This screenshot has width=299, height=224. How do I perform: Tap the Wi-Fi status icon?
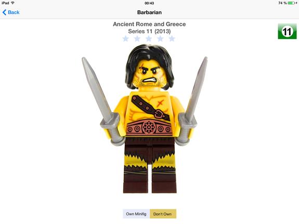coord(13,3)
